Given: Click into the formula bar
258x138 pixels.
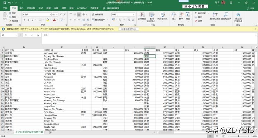Looking at the screenshot, I should coord(148,38).
